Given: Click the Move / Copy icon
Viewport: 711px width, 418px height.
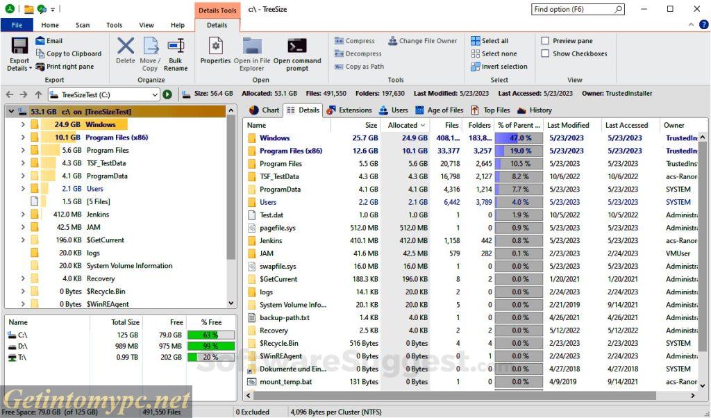Looking at the screenshot, I should coord(151,46).
